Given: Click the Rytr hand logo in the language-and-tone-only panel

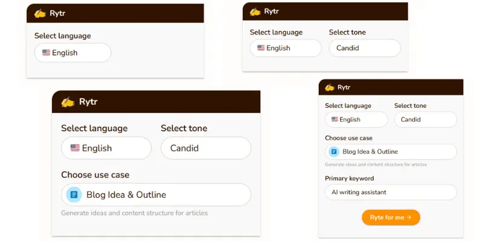Looking at the screenshot, I should click(x=255, y=11).
